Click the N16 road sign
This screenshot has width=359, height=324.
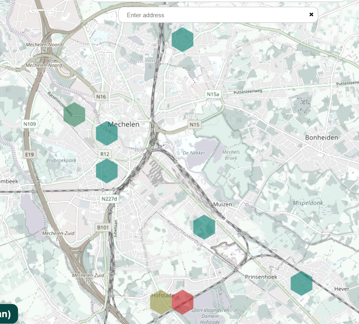pyautogui.click(x=101, y=96)
